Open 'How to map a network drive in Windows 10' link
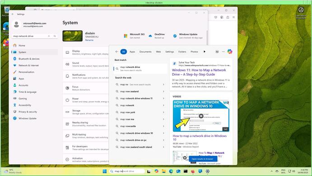Screen dimensions: 312x176 tap(200, 138)
